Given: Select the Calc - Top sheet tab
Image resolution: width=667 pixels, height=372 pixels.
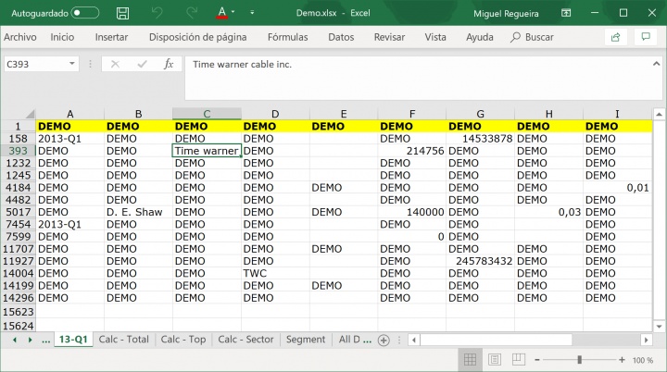Looking at the screenshot, I should coord(182,340).
